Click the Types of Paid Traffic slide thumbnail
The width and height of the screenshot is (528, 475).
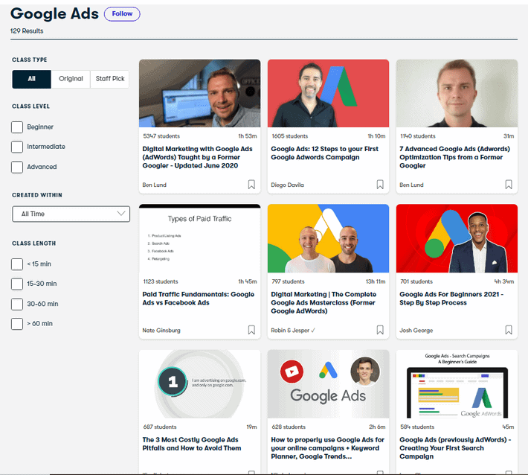[x=200, y=238]
